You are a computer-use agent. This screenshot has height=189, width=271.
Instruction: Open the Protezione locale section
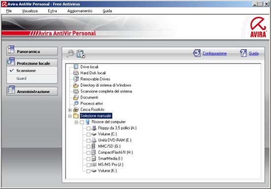32,63
